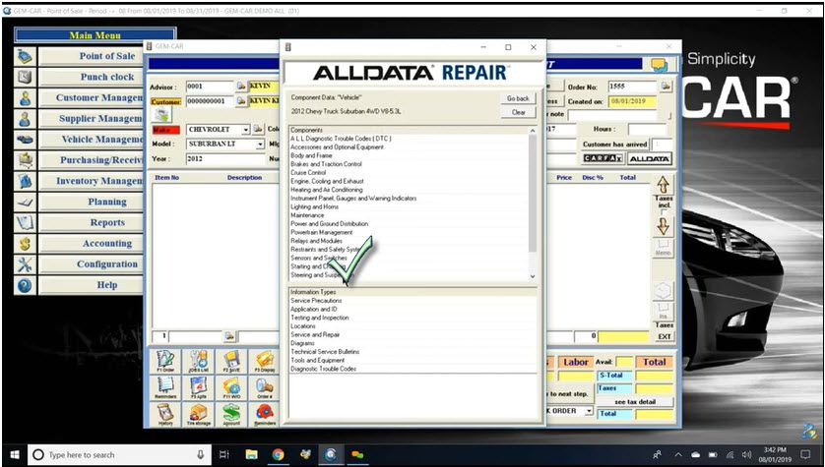Open the Tire storage icon button

198,414
